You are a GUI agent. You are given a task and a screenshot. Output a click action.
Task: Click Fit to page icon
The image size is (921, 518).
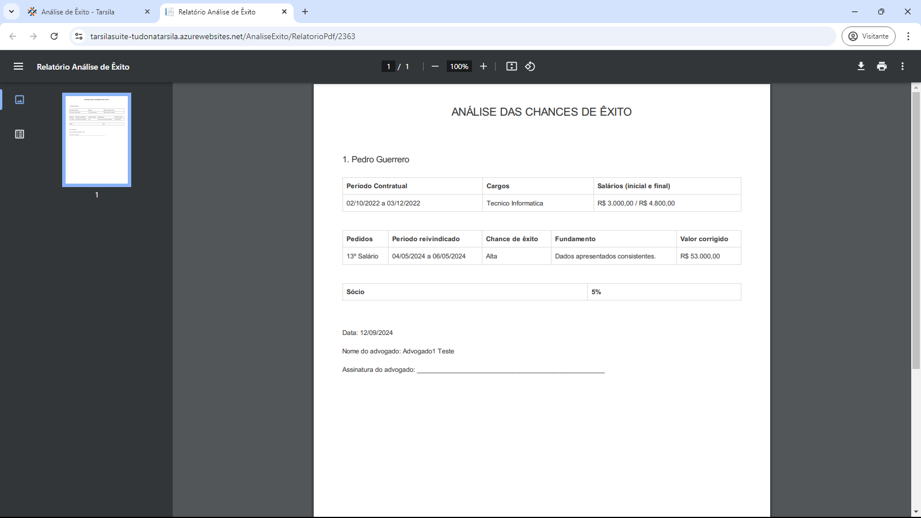511,66
